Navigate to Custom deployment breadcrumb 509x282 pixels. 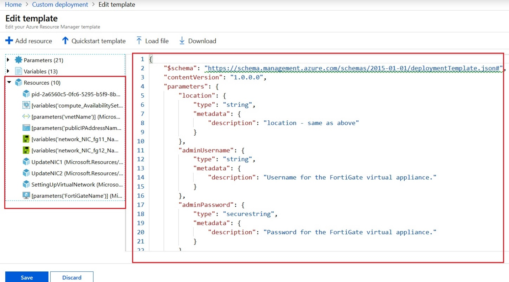click(60, 5)
